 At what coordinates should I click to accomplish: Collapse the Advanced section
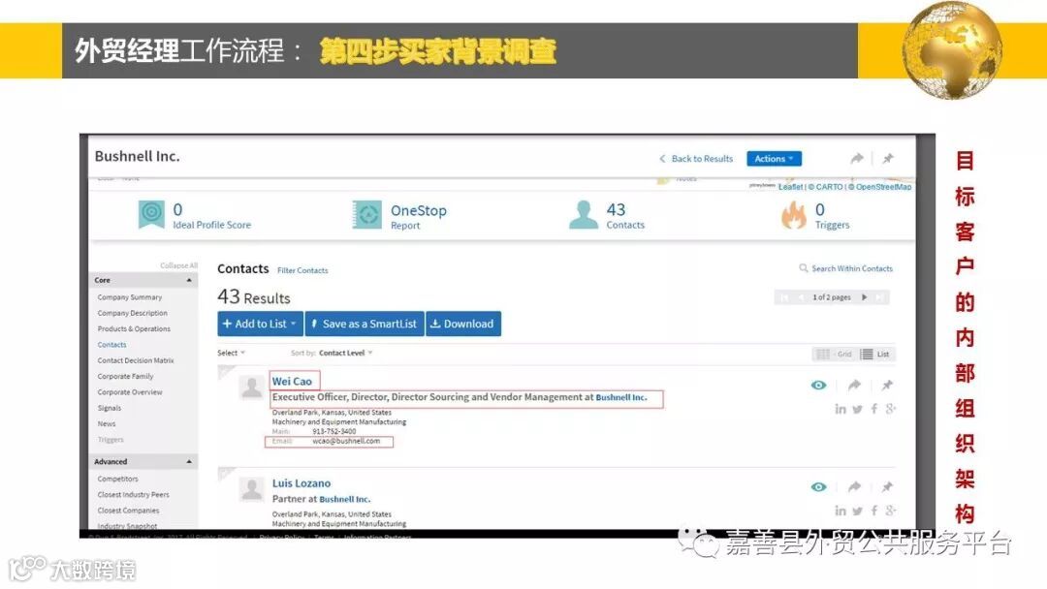coord(189,461)
